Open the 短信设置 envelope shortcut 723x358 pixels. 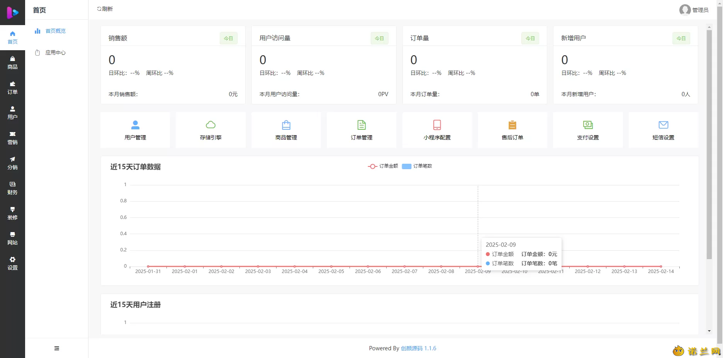(663, 130)
